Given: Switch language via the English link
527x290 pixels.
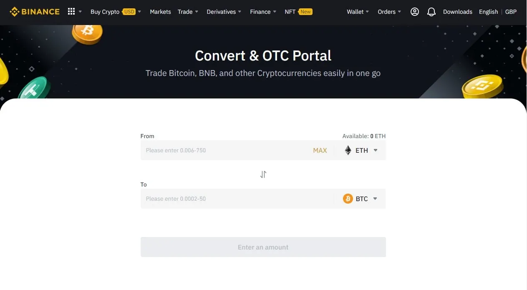Looking at the screenshot, I should coord(488,11).
